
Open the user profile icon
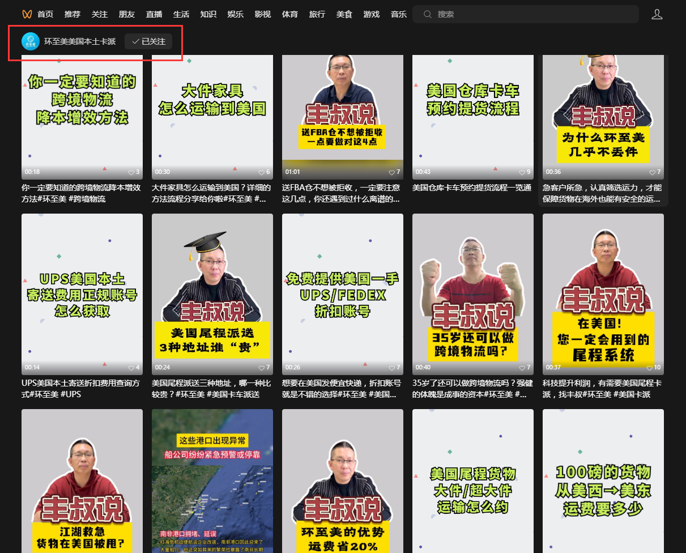[657, 14]
